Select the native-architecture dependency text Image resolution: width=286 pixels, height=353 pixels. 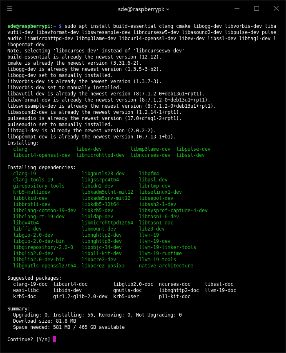[166, 265]
